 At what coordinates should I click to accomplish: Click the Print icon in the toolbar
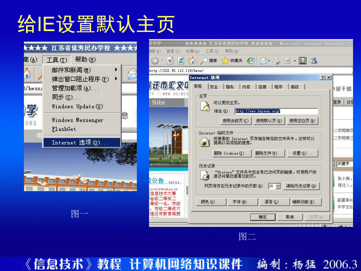click(277, 61)
